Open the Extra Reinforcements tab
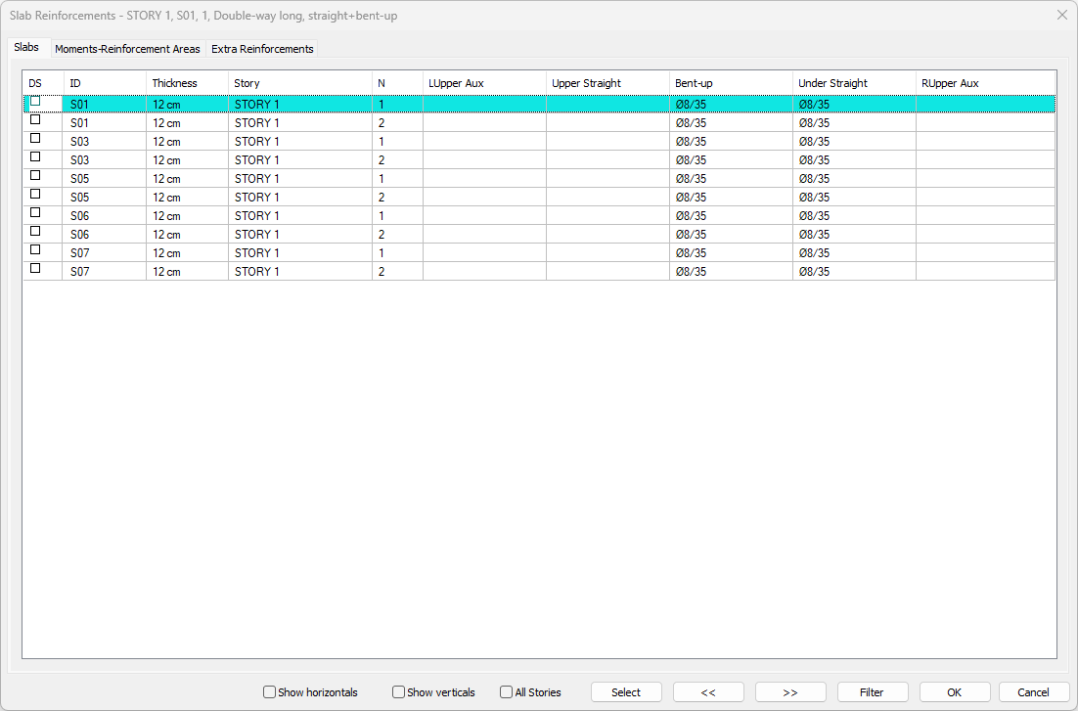Image resolution: width=1078 pixels, height=711 pixels. point(262,49)
